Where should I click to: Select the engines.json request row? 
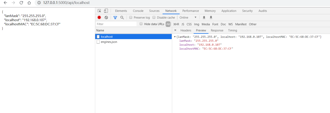(x=134, y=42)
